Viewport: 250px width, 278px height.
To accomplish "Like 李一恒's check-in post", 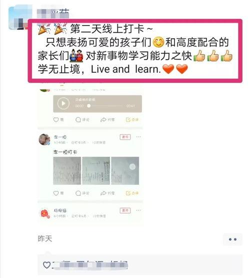I will [x=56, y=193].
